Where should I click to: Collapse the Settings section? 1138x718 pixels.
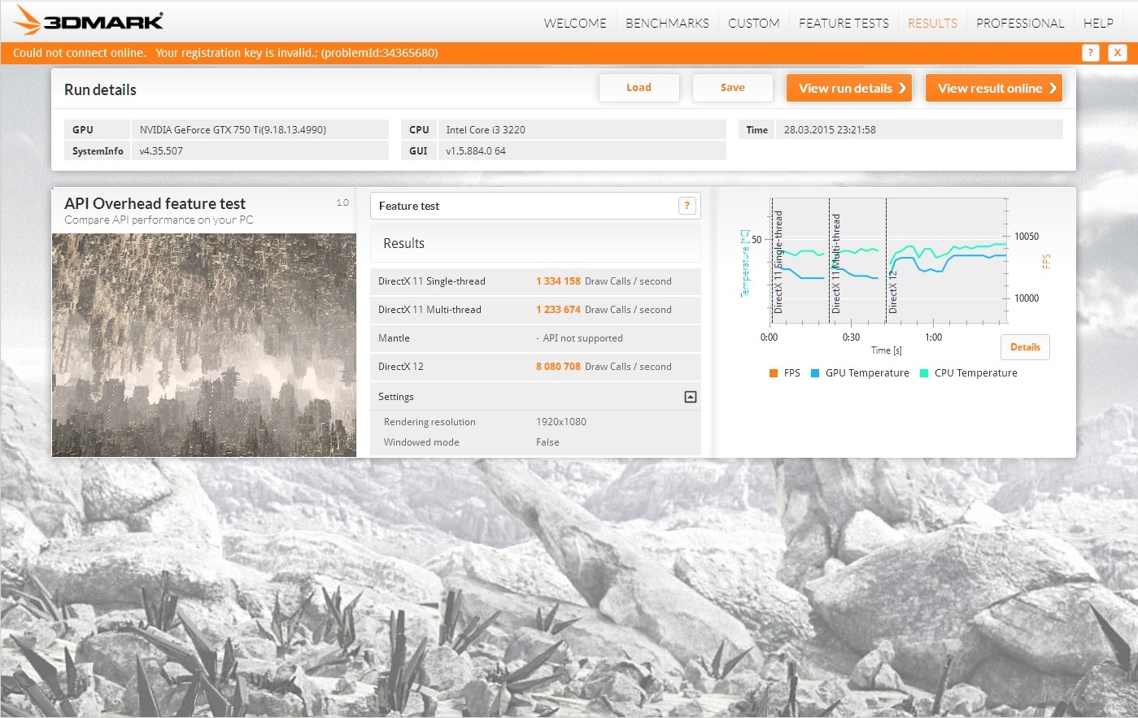tap(691, 397)
